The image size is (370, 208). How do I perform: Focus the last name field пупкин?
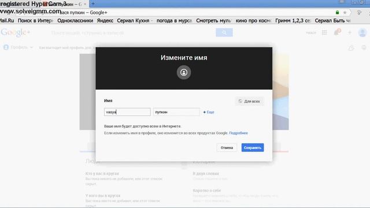[x=176, y=112]
